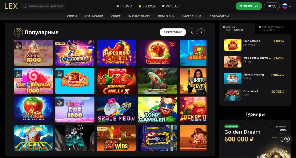Screen dimensions: 296x158
Task: Click the Популярные category coin icon
Action: pyautogui.click(x=18, y=32)
